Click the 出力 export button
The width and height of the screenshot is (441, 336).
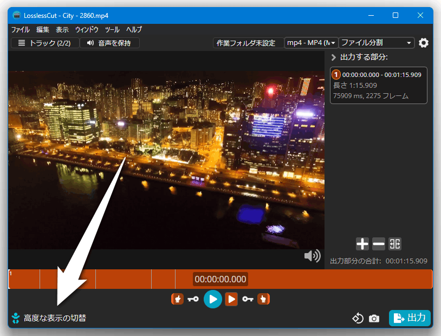tap(410, 318)
